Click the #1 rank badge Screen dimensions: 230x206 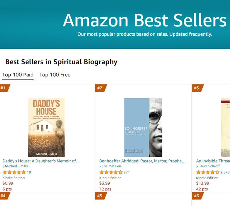[4, 88]
